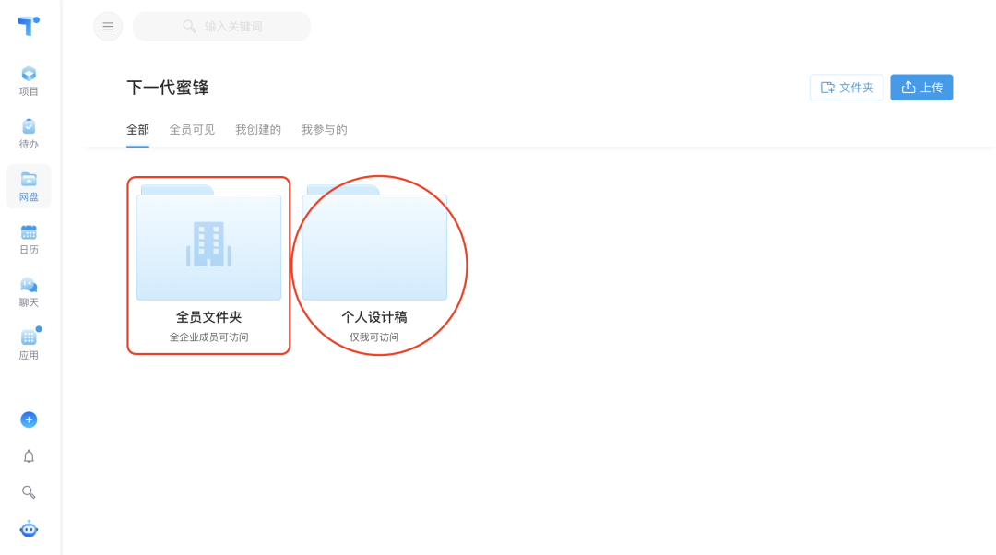This screenshot has height=555, width=996.
Task: Open the robot assistant at sidebar bottom
Action: pyautogui.click(x=29, y=528)
